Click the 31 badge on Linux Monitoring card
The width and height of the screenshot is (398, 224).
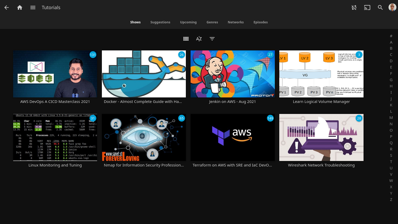(93, 118)
